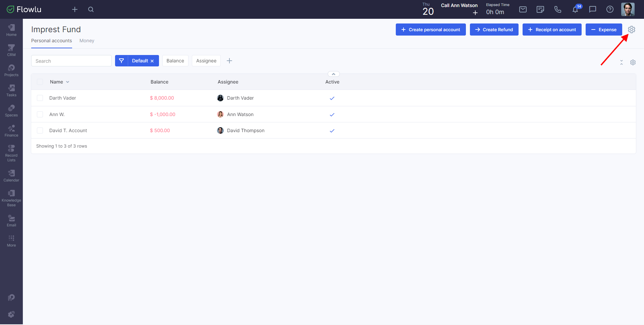The height and width of the screenshot is (325, 644).
Task: Switch to the Money tab
Action: [x=87, y=41]
